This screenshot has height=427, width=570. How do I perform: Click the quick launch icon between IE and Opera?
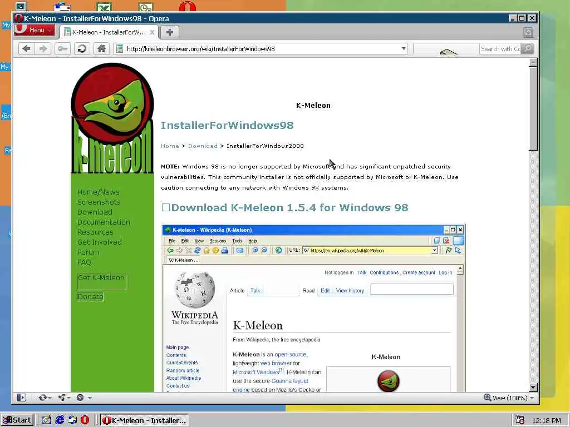(x=72, y=420)
